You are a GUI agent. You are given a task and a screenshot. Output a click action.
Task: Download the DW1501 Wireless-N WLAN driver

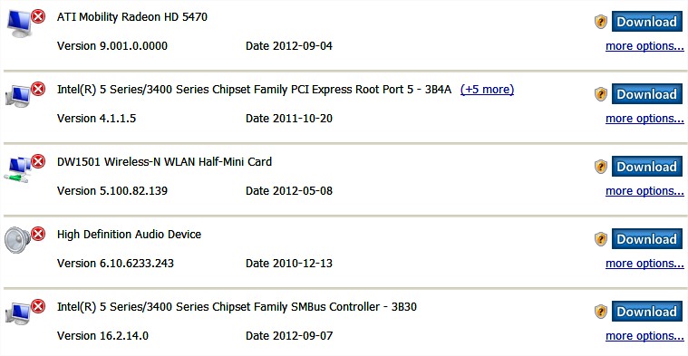click(646, 167)
